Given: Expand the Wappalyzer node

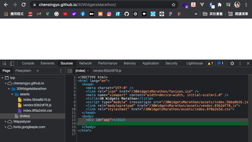Looking at the screenshot, I should (5, 122).
